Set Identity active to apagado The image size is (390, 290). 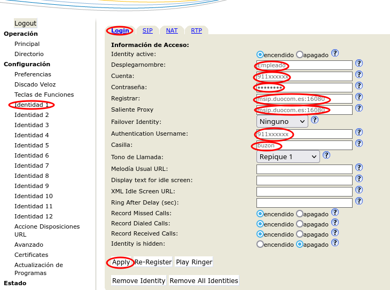(x=300, y=54)
